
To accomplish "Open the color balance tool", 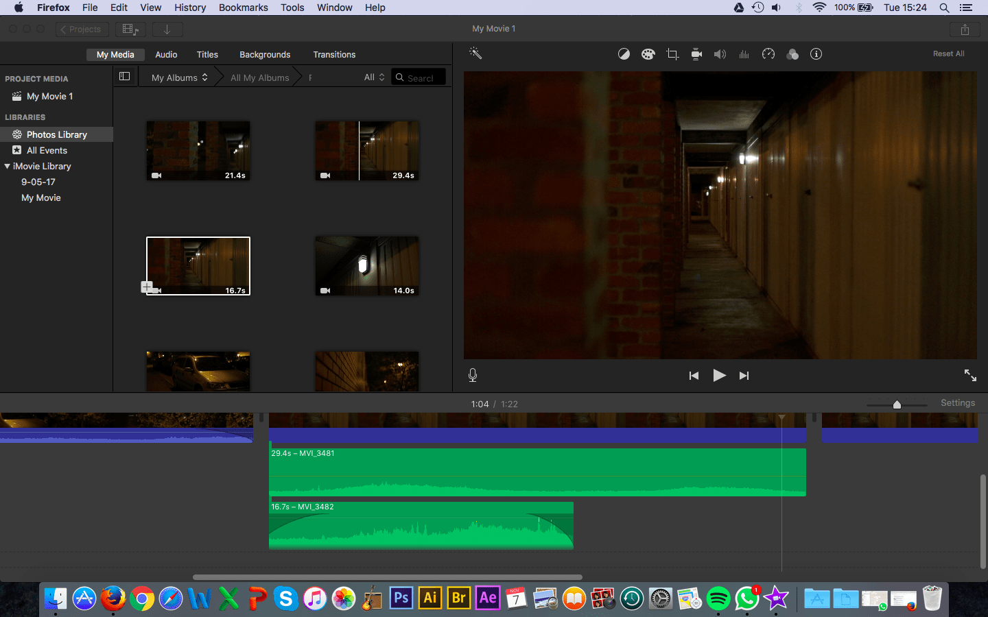I will (624, 54).
